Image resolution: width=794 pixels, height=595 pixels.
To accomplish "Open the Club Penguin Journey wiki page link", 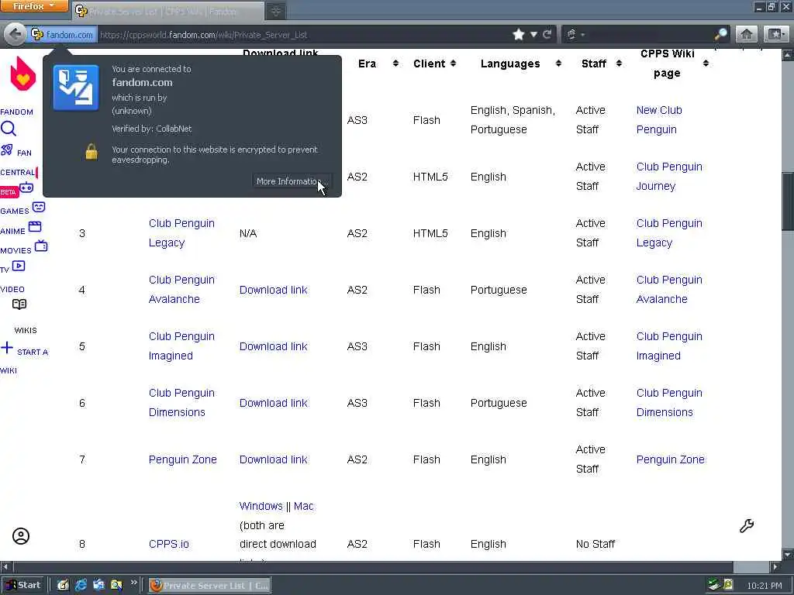I will (x=669, y=177).
